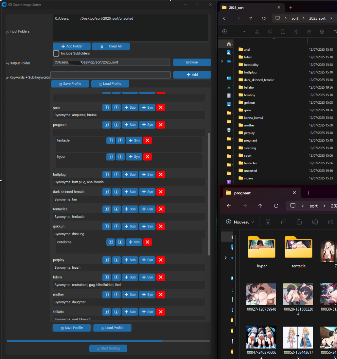
Task: Focus the Output Folder path field
Action: (112, 62)
